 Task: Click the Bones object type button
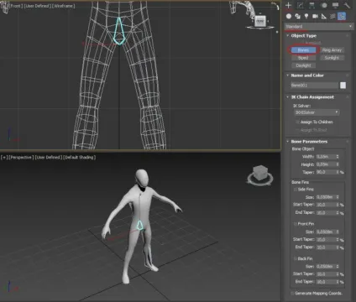(x=303, y=50)
